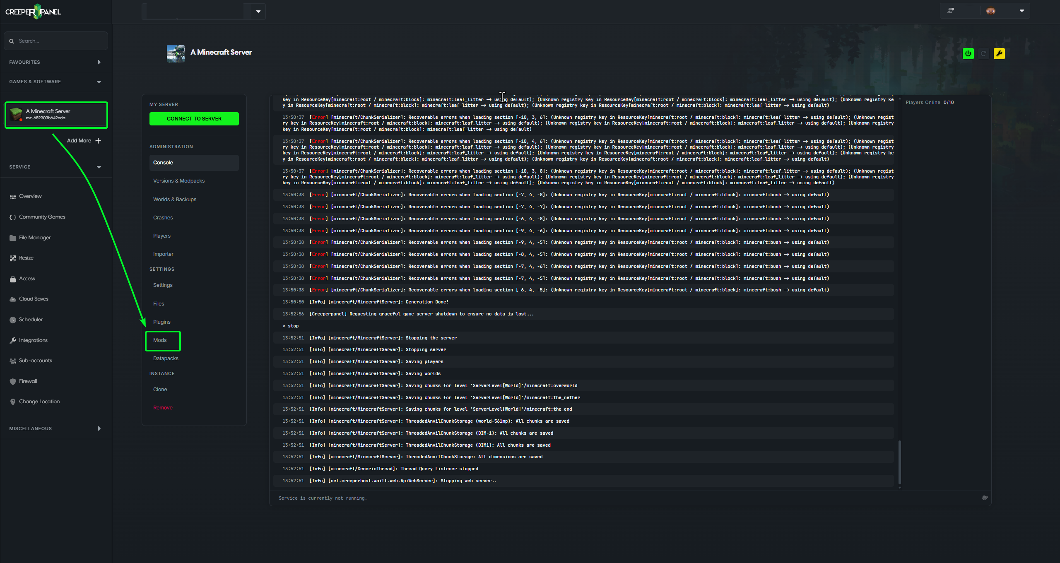Click the Cloud Saves cloud icon

tap(13, 299)
